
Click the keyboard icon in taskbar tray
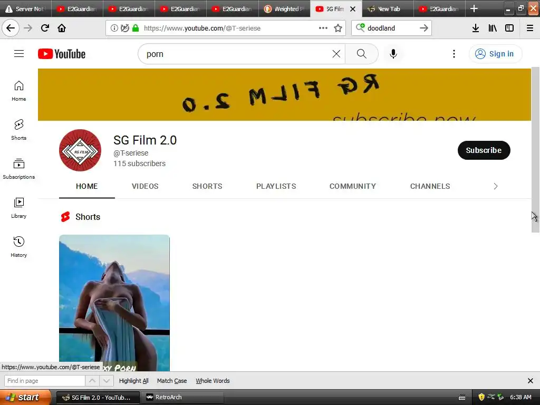tap(462, 398)
